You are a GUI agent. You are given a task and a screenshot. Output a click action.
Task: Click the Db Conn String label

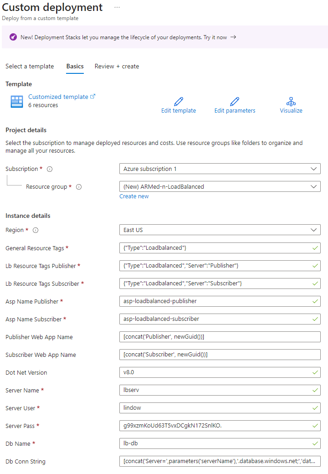point(26,462)
